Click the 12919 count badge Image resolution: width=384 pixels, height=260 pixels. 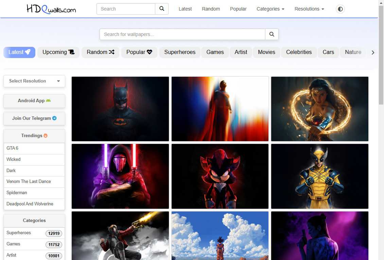click(x=54, y=233)
